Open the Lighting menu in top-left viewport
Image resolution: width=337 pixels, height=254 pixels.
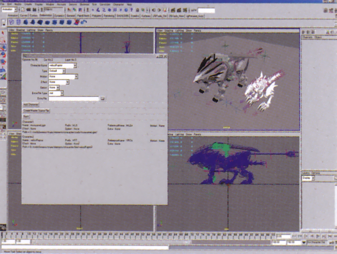pyautogui.click(x=31, y=30)
